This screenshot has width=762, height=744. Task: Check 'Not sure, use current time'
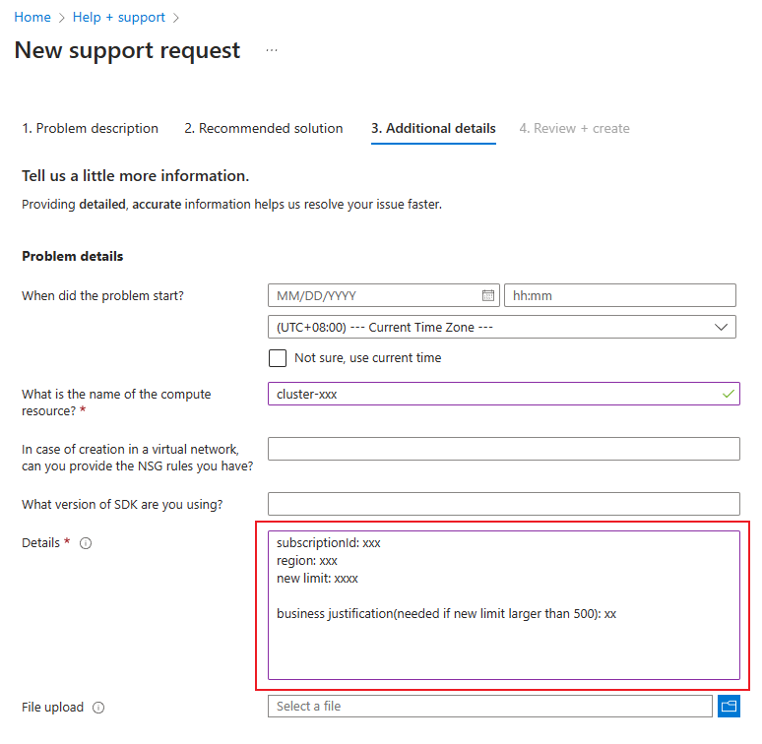tap(278, 358)
